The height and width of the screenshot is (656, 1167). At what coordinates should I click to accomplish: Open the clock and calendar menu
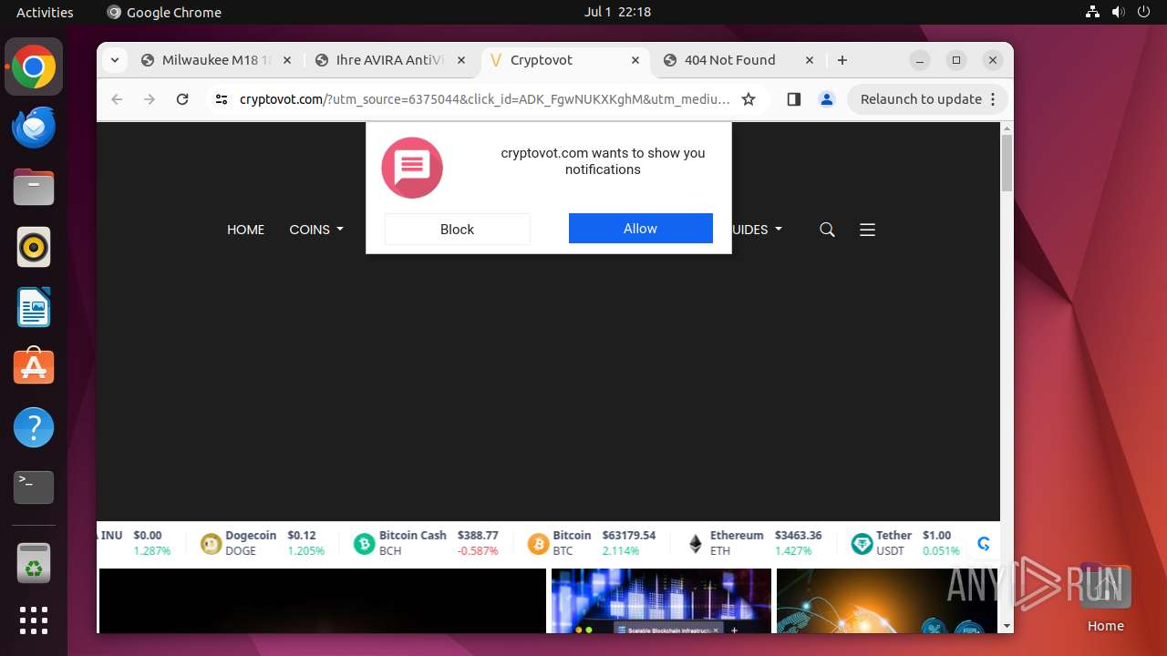tap(617, 12)
